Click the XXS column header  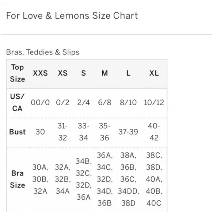tap(40, 73)
